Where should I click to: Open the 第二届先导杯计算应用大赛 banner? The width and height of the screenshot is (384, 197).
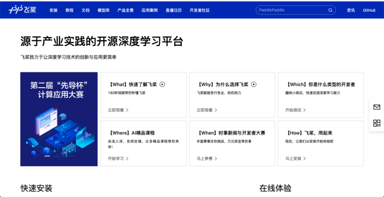[59, 119]
